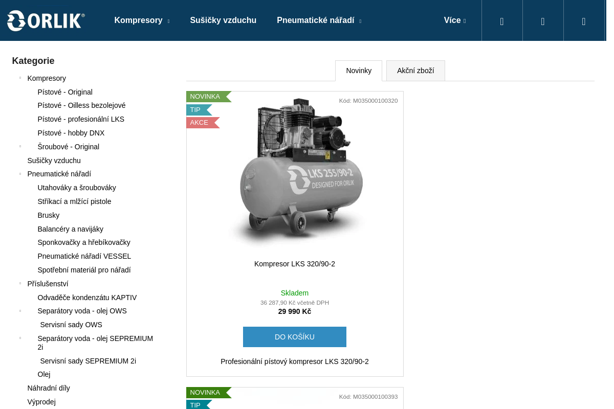Open the Pneumatické nářadí dropdown arrow in the top navigation
614x409 pixels.
(360, 21)
